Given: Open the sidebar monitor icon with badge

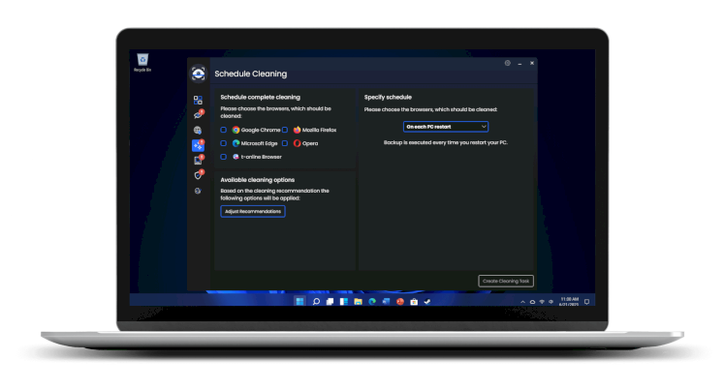Looking at the screenshot, I should pyautogui.click(x=198, y=160).
